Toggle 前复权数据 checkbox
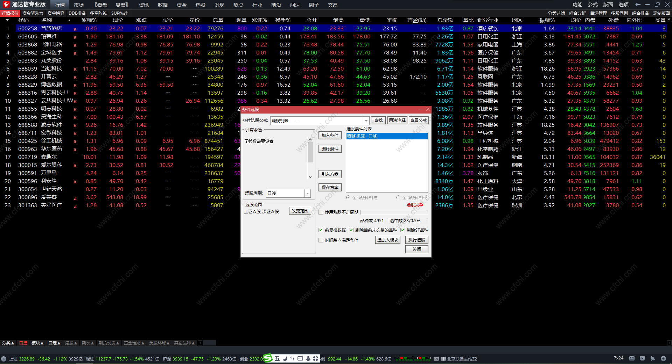 tap(321, 230)
